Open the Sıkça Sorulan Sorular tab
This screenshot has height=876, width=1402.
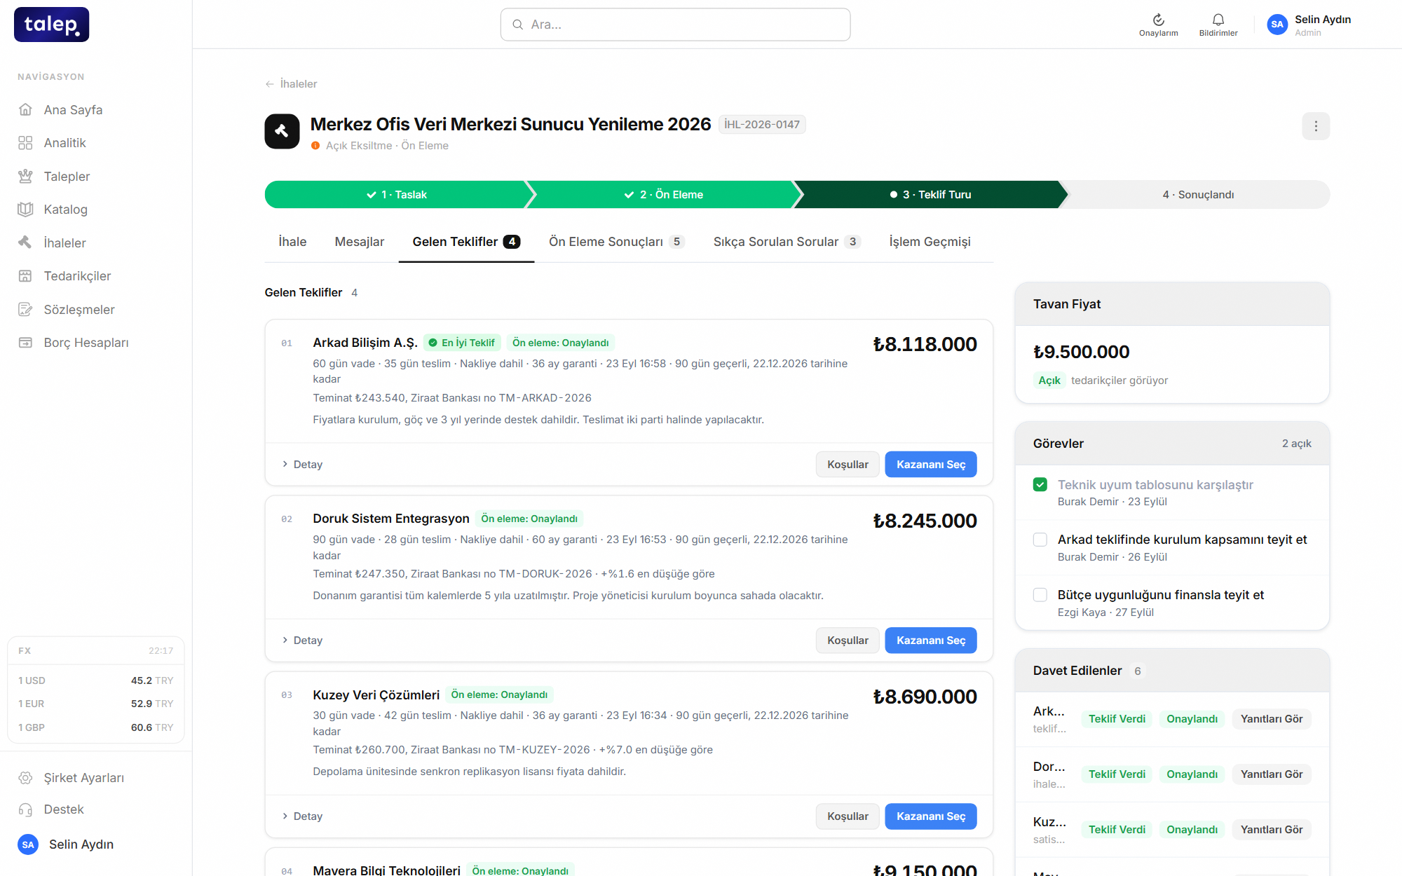tap(787, 242)
